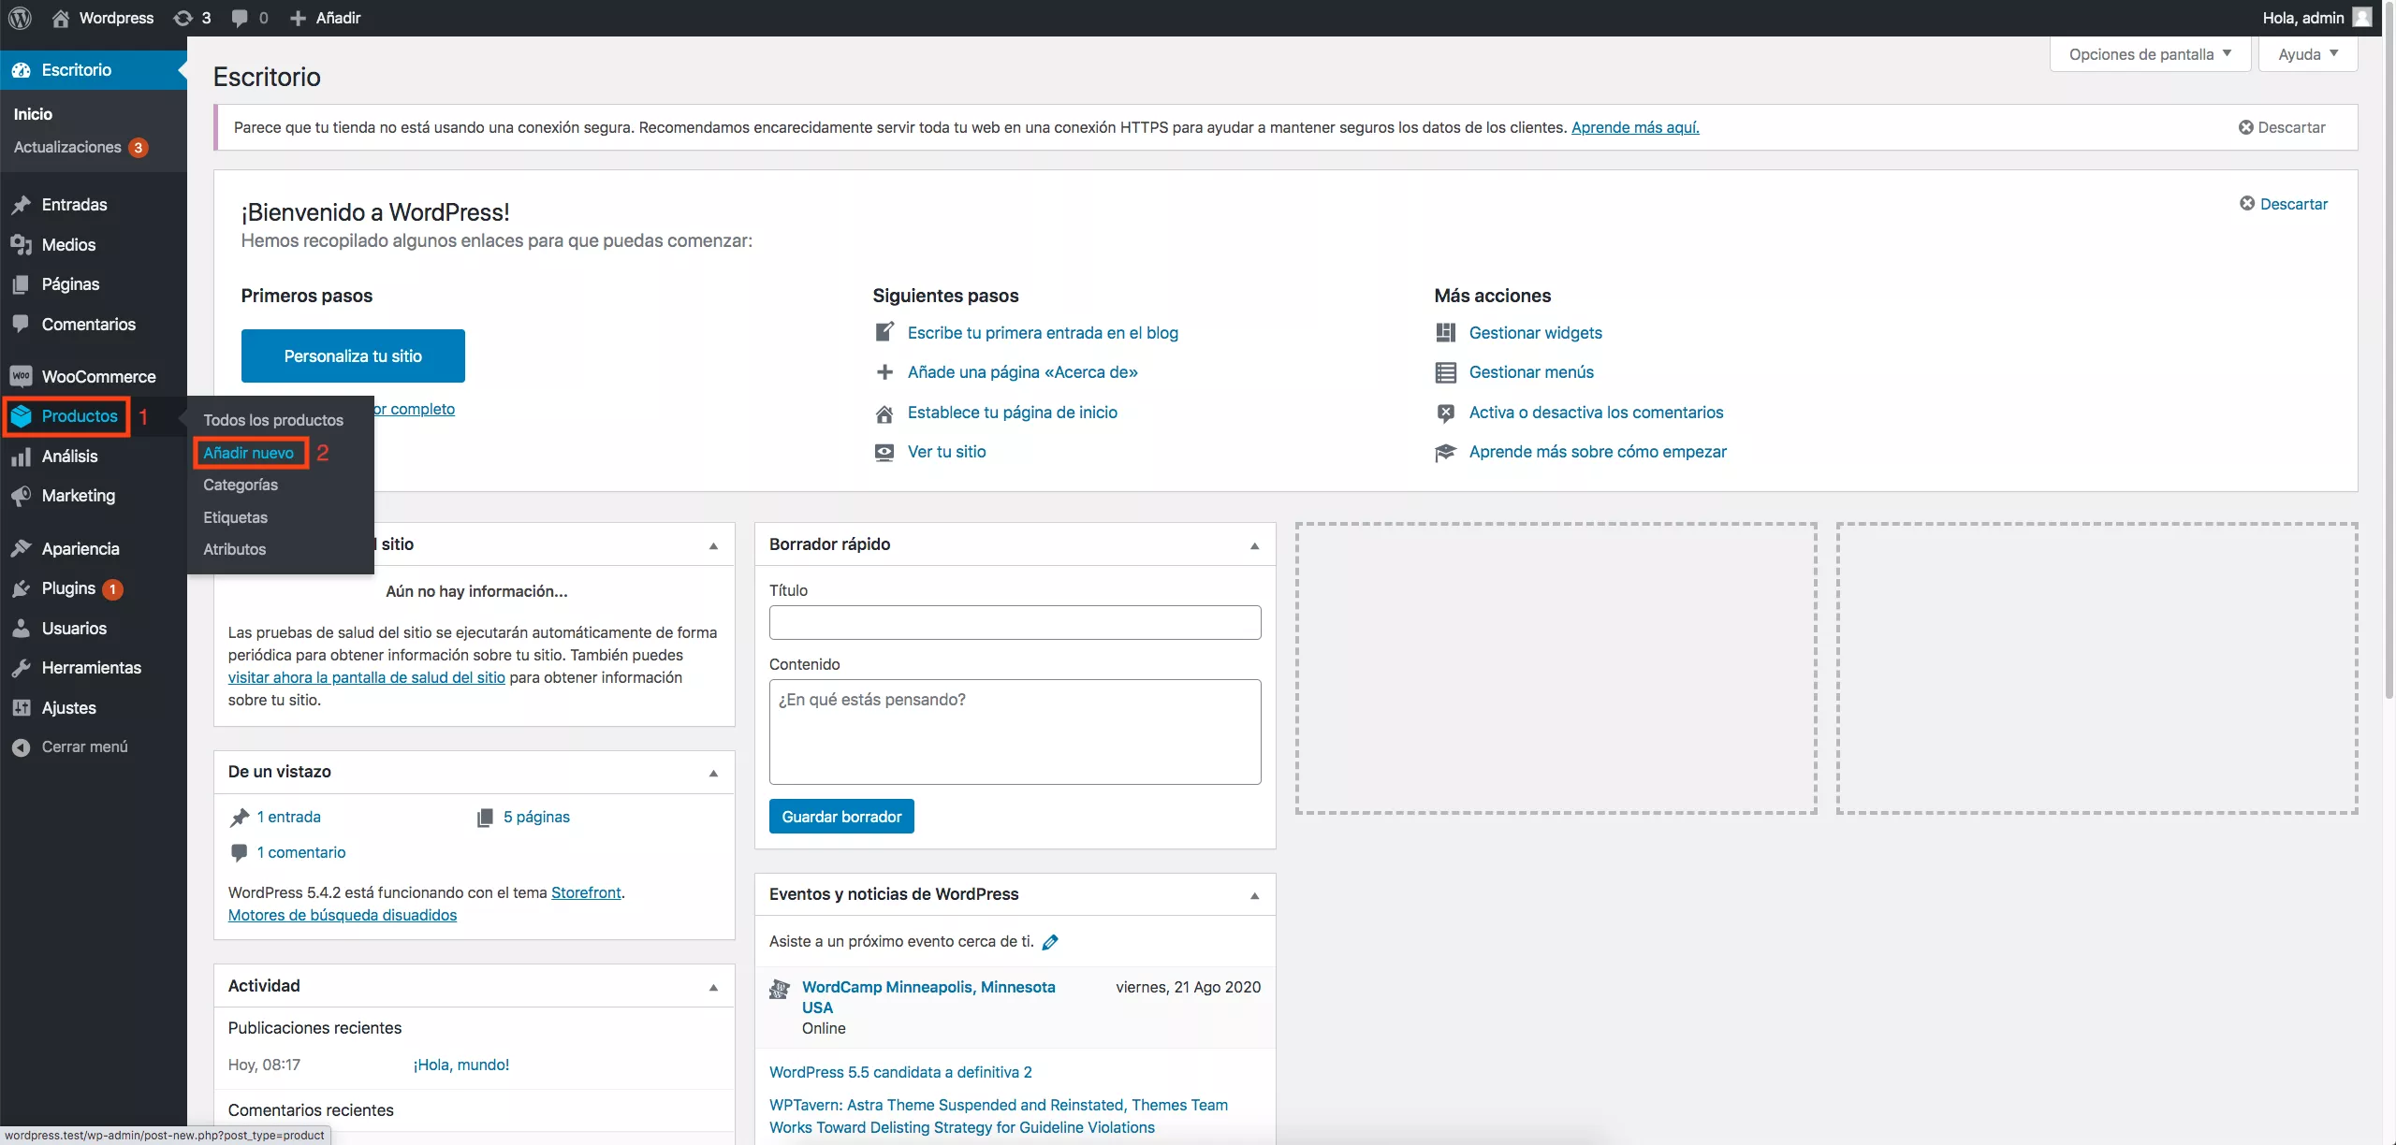This screenshot has width=2396, height=1145.
Task: Click Activa o desactiva los comentarios link
Action: 1596,413
